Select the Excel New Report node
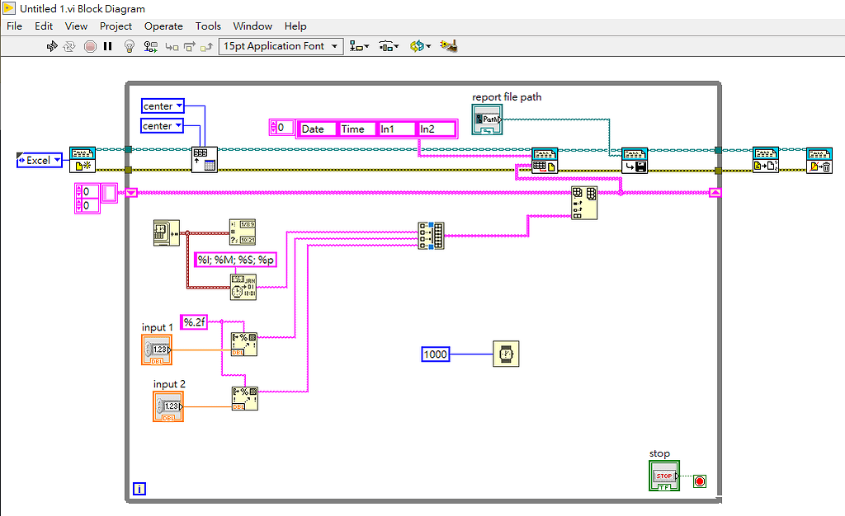 pos(82,158)
